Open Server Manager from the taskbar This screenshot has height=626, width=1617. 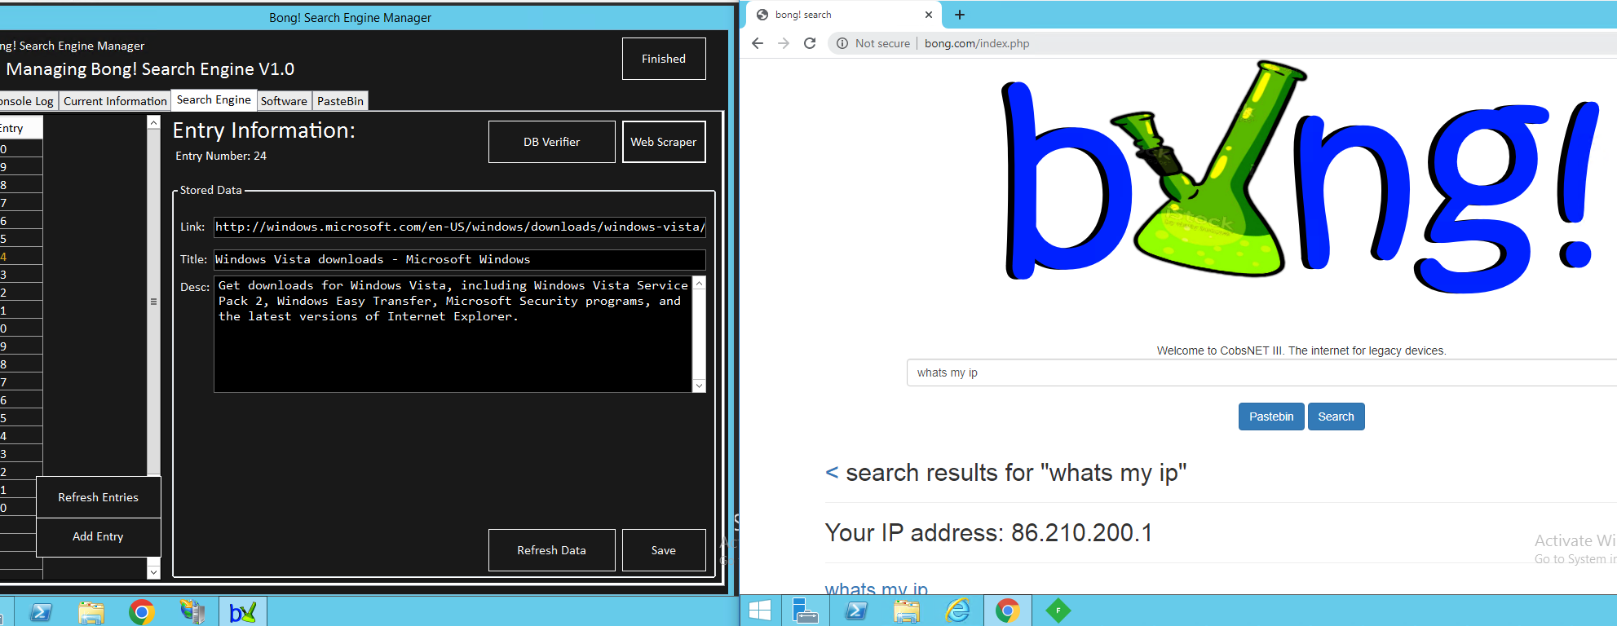805,611
